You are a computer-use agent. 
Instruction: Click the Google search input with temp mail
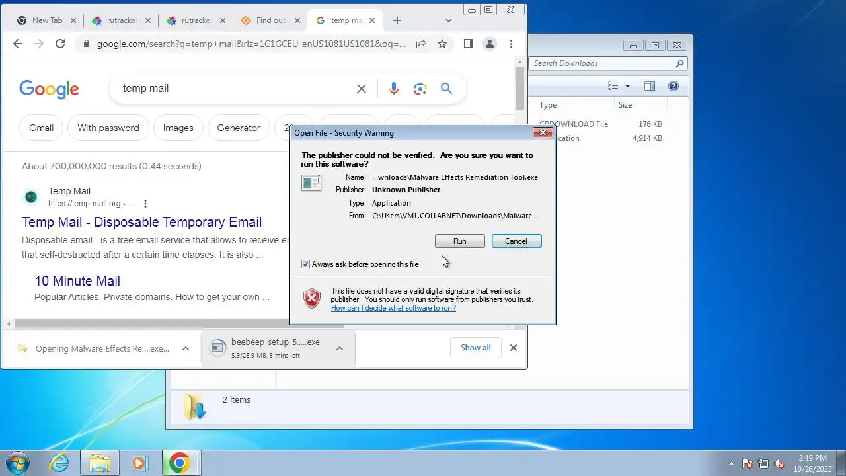tap(235, 89)
